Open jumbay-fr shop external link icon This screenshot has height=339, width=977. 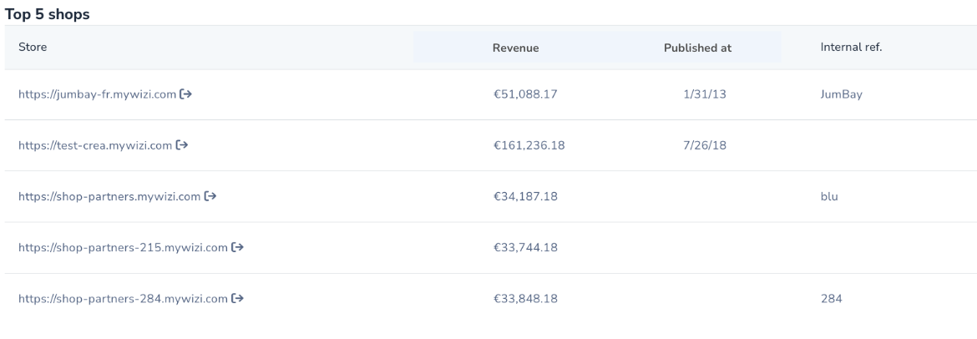pos(185,94)
